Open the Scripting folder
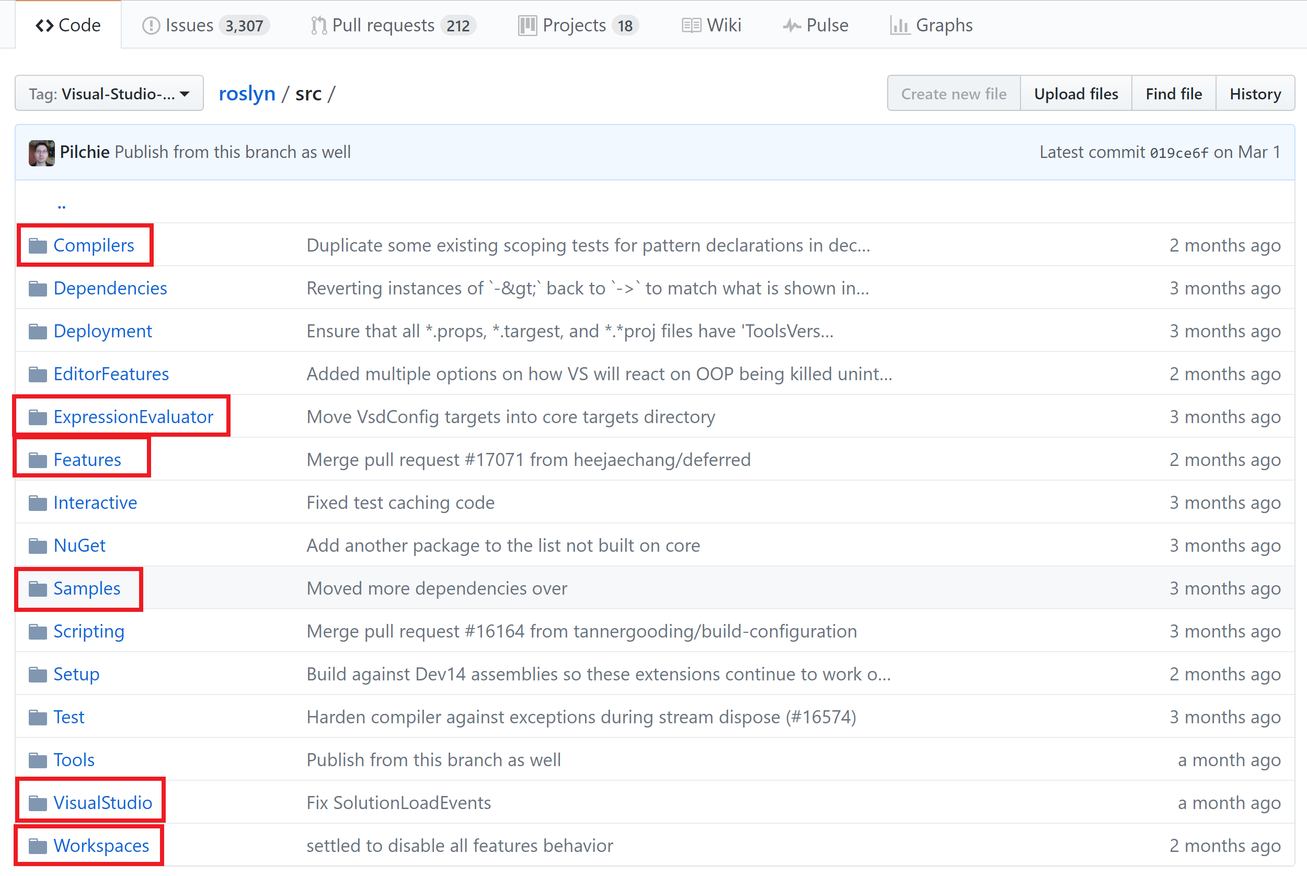Screen dimensions: 1307x876 point(89,631)
